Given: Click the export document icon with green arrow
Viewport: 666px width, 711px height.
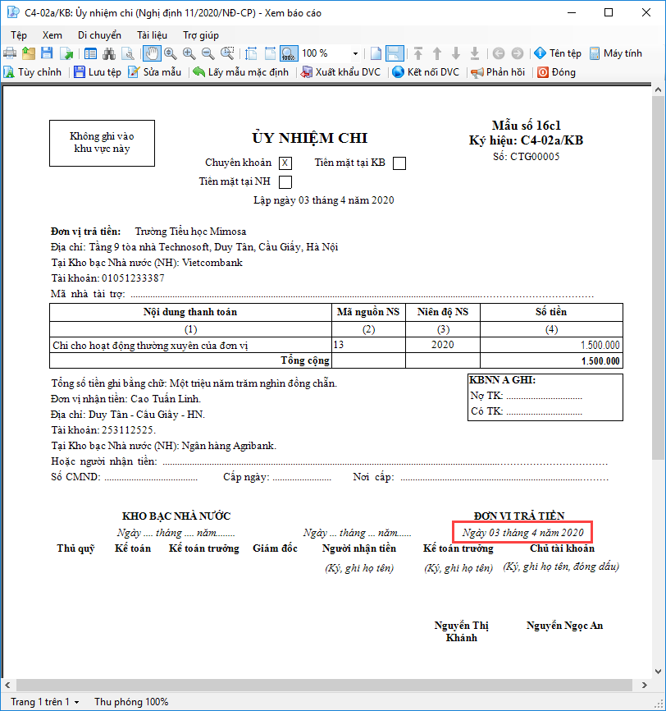Looking at the screenshot, I should click(x=66, y=53).
